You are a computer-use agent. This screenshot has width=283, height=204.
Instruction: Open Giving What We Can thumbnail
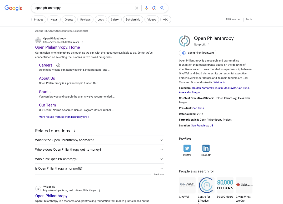(x=244, y=185)
